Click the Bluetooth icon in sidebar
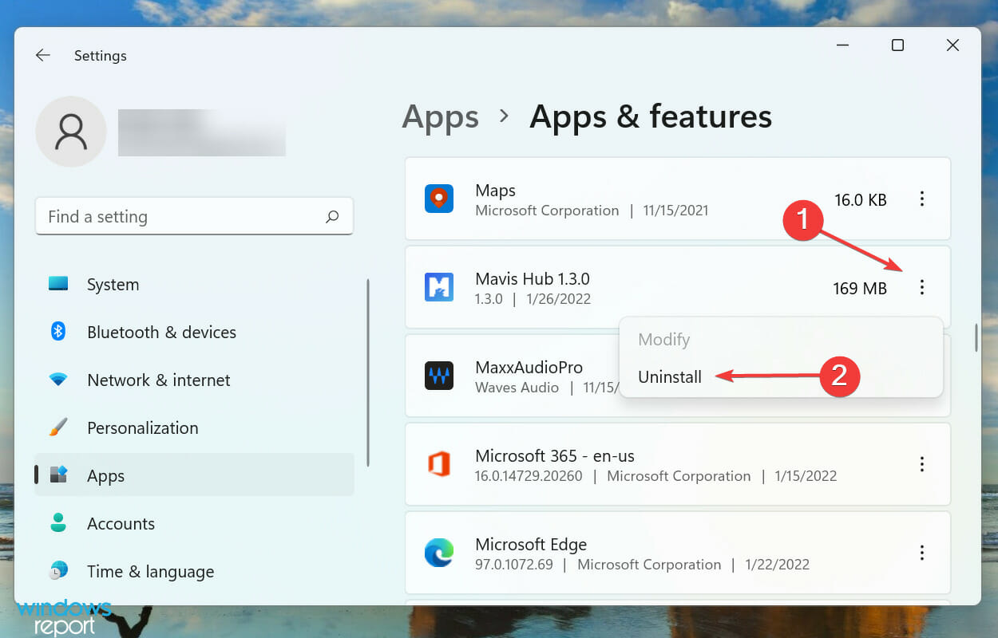This screenshot has width=998, height=638. pyautogui.click(x=58, y=332)
